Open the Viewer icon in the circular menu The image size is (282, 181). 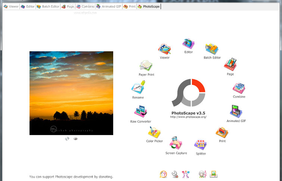coord(164,49)
